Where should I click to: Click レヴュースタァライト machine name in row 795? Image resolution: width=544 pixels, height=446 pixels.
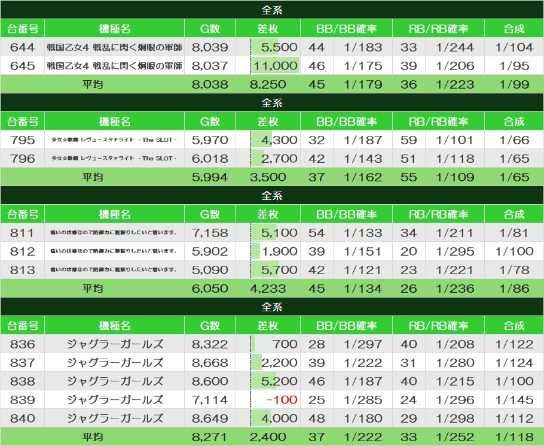(115, 140)
